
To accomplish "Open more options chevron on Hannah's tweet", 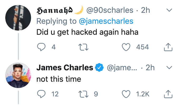I will (x=168, y=10).
